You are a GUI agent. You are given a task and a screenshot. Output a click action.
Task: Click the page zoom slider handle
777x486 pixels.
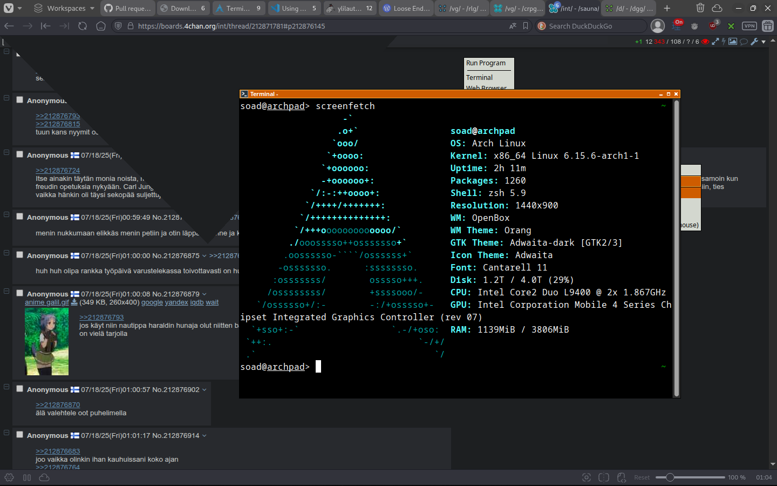(x=670, y=477)
